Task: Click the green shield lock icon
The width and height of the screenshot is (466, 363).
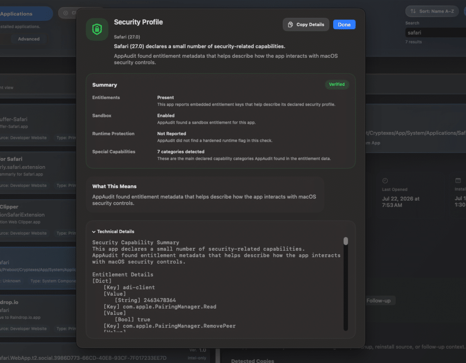Action: [97, 30]
